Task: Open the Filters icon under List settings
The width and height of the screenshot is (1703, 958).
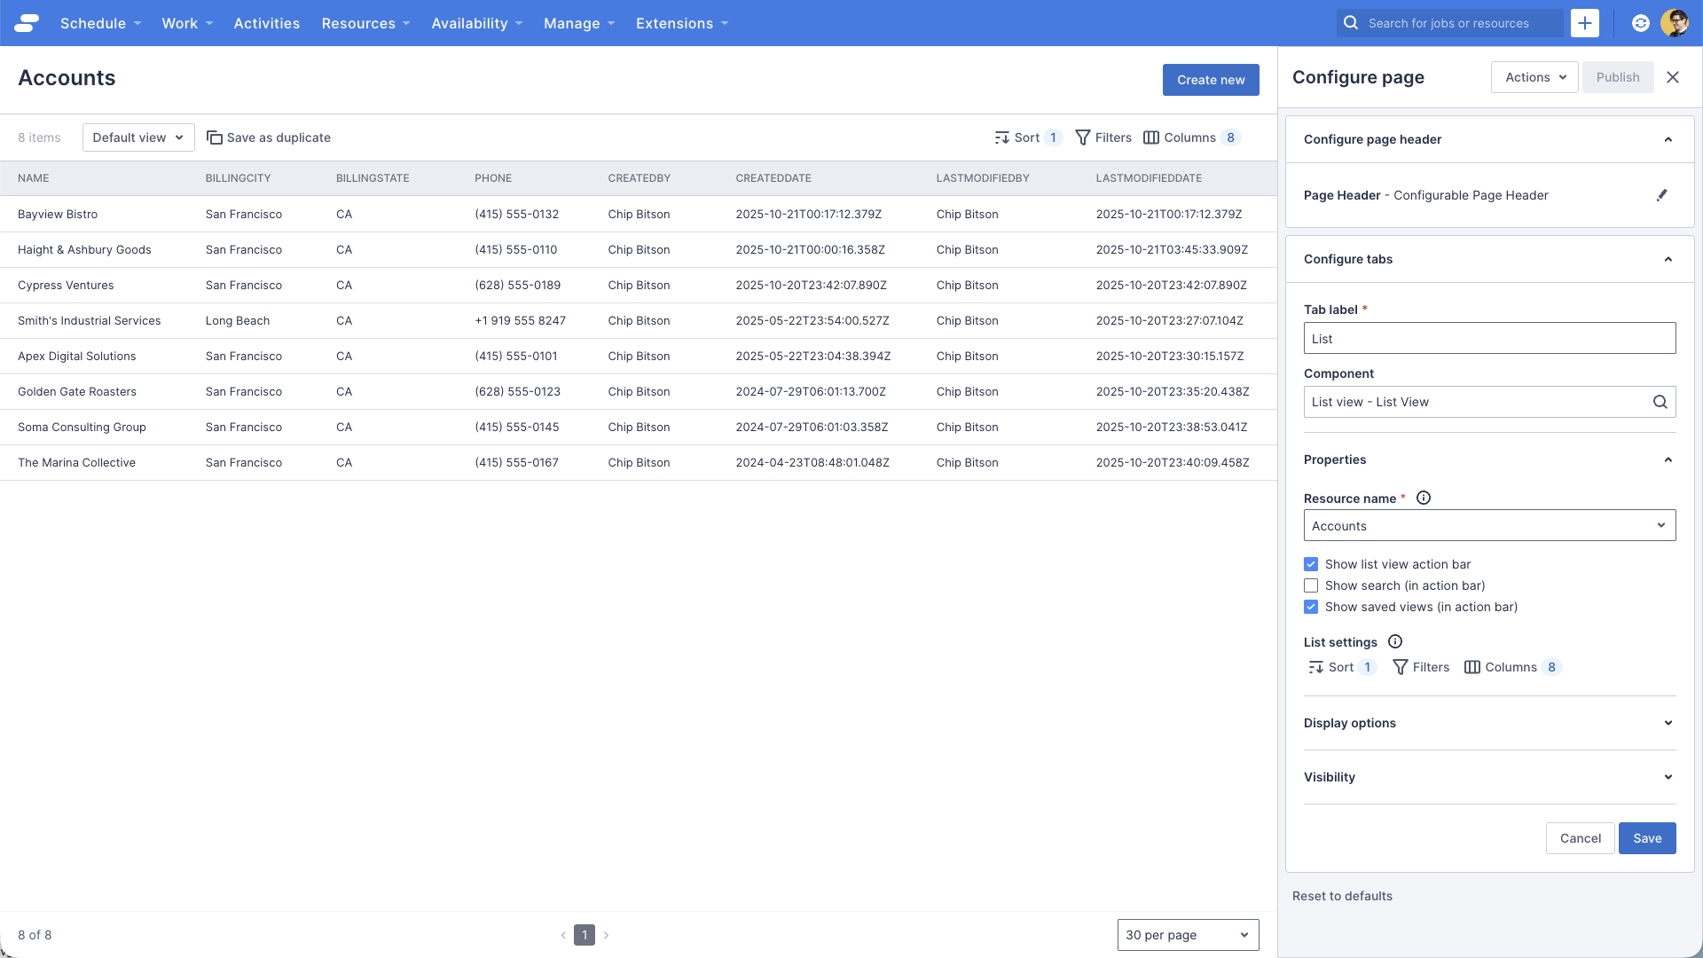Action: click(1400, 667)
